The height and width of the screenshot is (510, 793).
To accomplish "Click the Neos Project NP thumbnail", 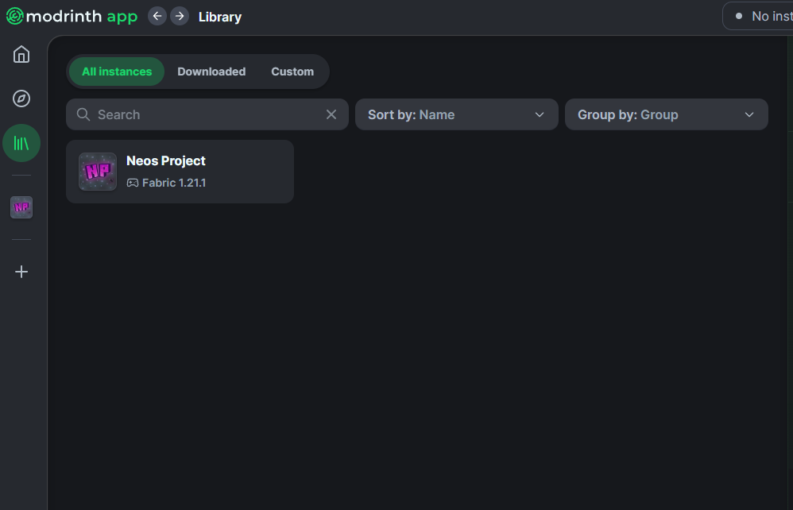I will [x=98, y=172].
